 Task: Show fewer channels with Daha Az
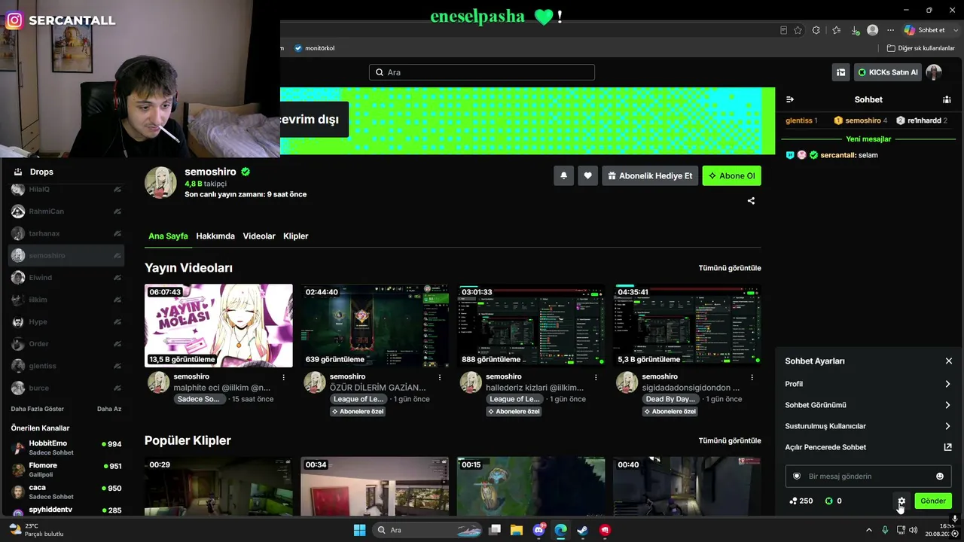coord(109,409)
